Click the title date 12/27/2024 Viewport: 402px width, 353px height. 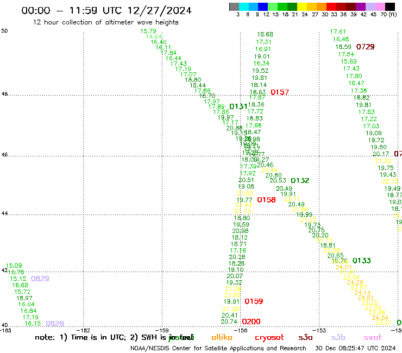coord(160,10)
